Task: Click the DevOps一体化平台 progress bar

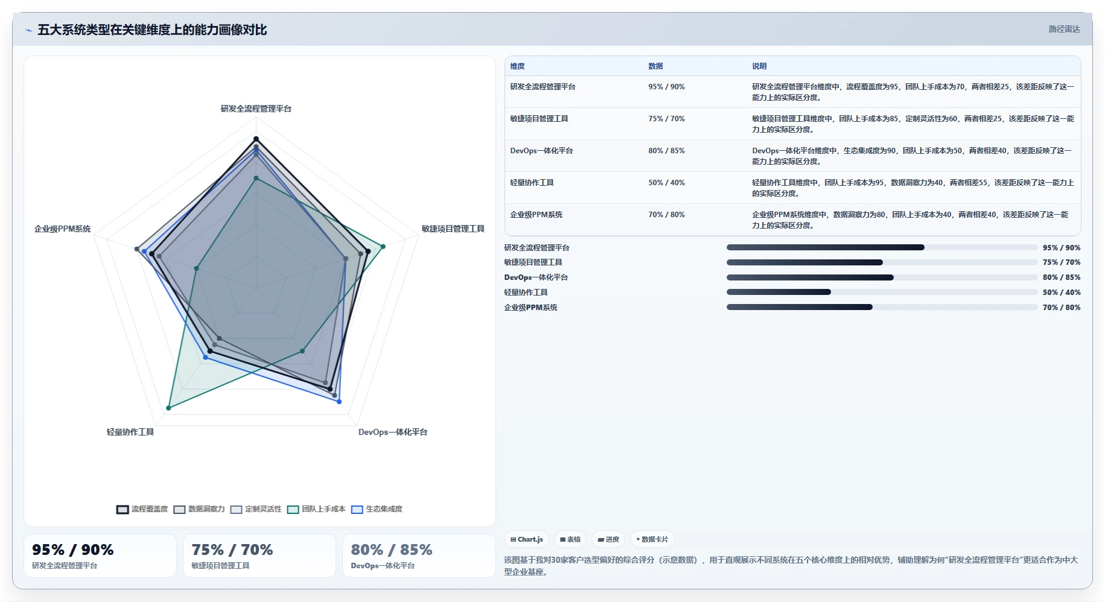Action: (x=882, y=277)
